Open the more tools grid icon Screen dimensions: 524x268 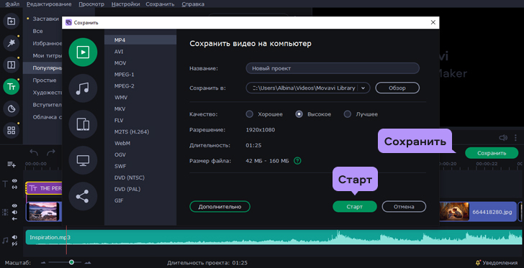pyautogui.click(x=12, y=130)
